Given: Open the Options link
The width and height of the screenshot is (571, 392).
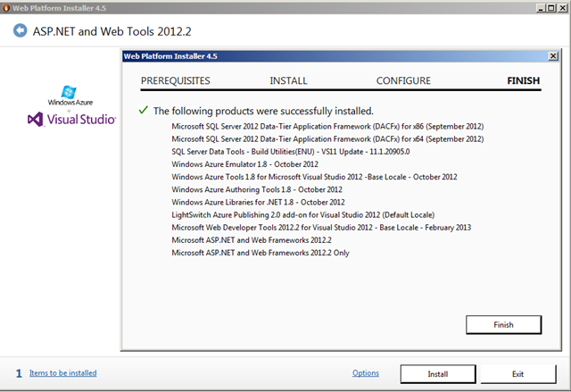Looking at the screenshot, I should tap(366, 373).
